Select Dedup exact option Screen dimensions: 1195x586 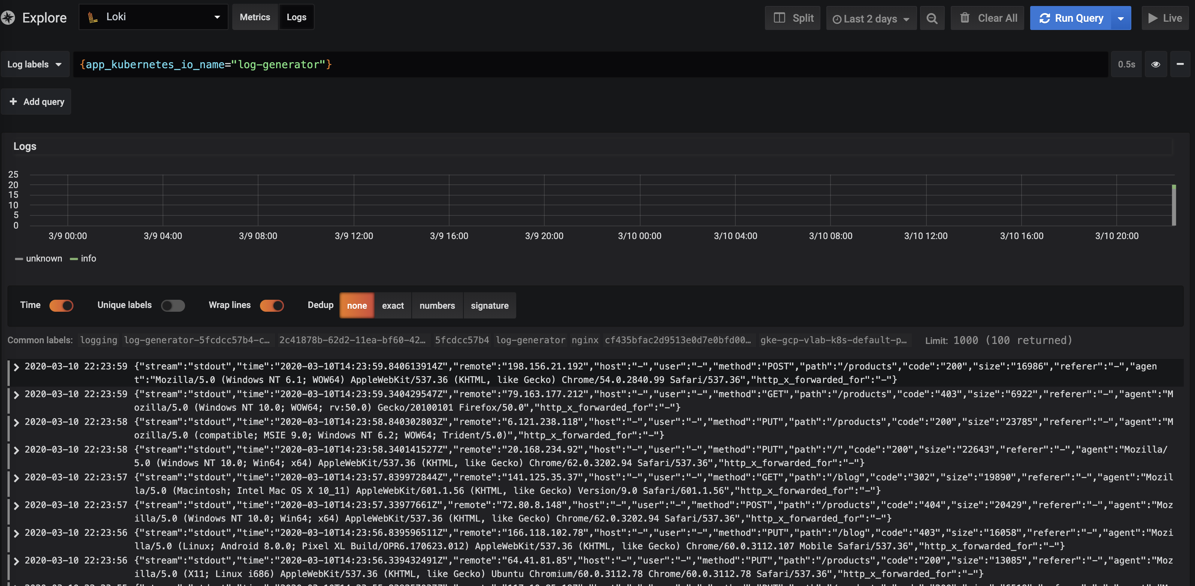pyautogui.click(x=393, y=305)
